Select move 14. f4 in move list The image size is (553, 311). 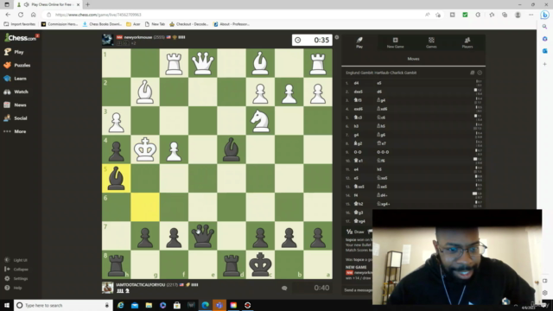(x=357, y=195)
